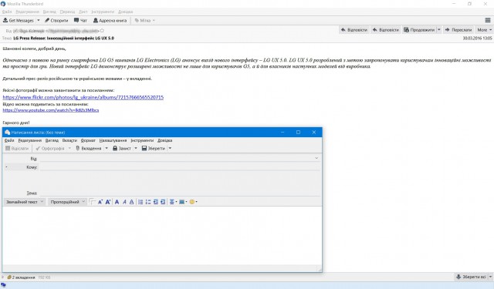Click Створити to compose a new message
Screen dimensions: 494x289
(x=56, y=21)
